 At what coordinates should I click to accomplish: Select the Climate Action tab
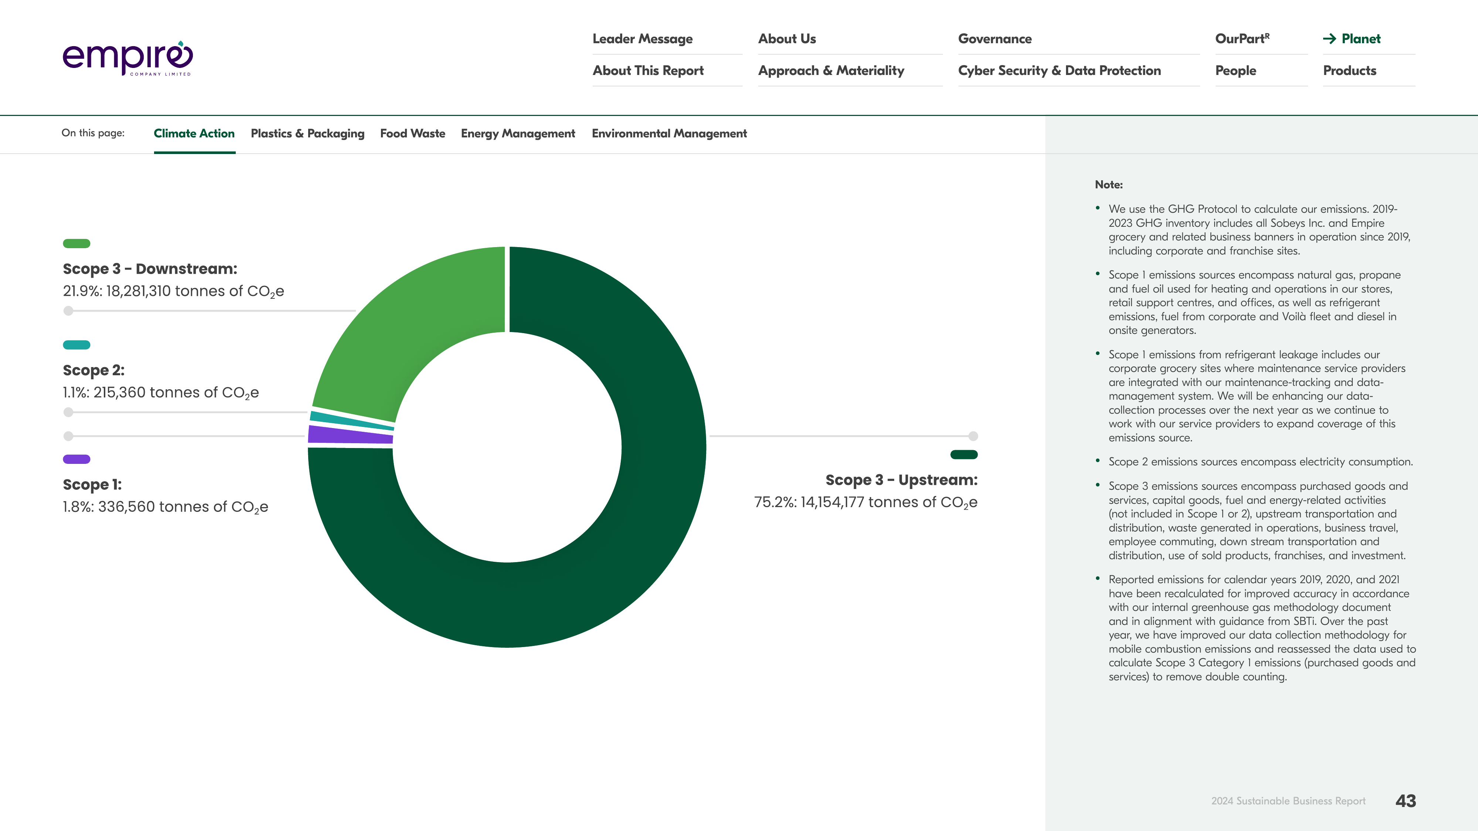[x=194, y=134]
